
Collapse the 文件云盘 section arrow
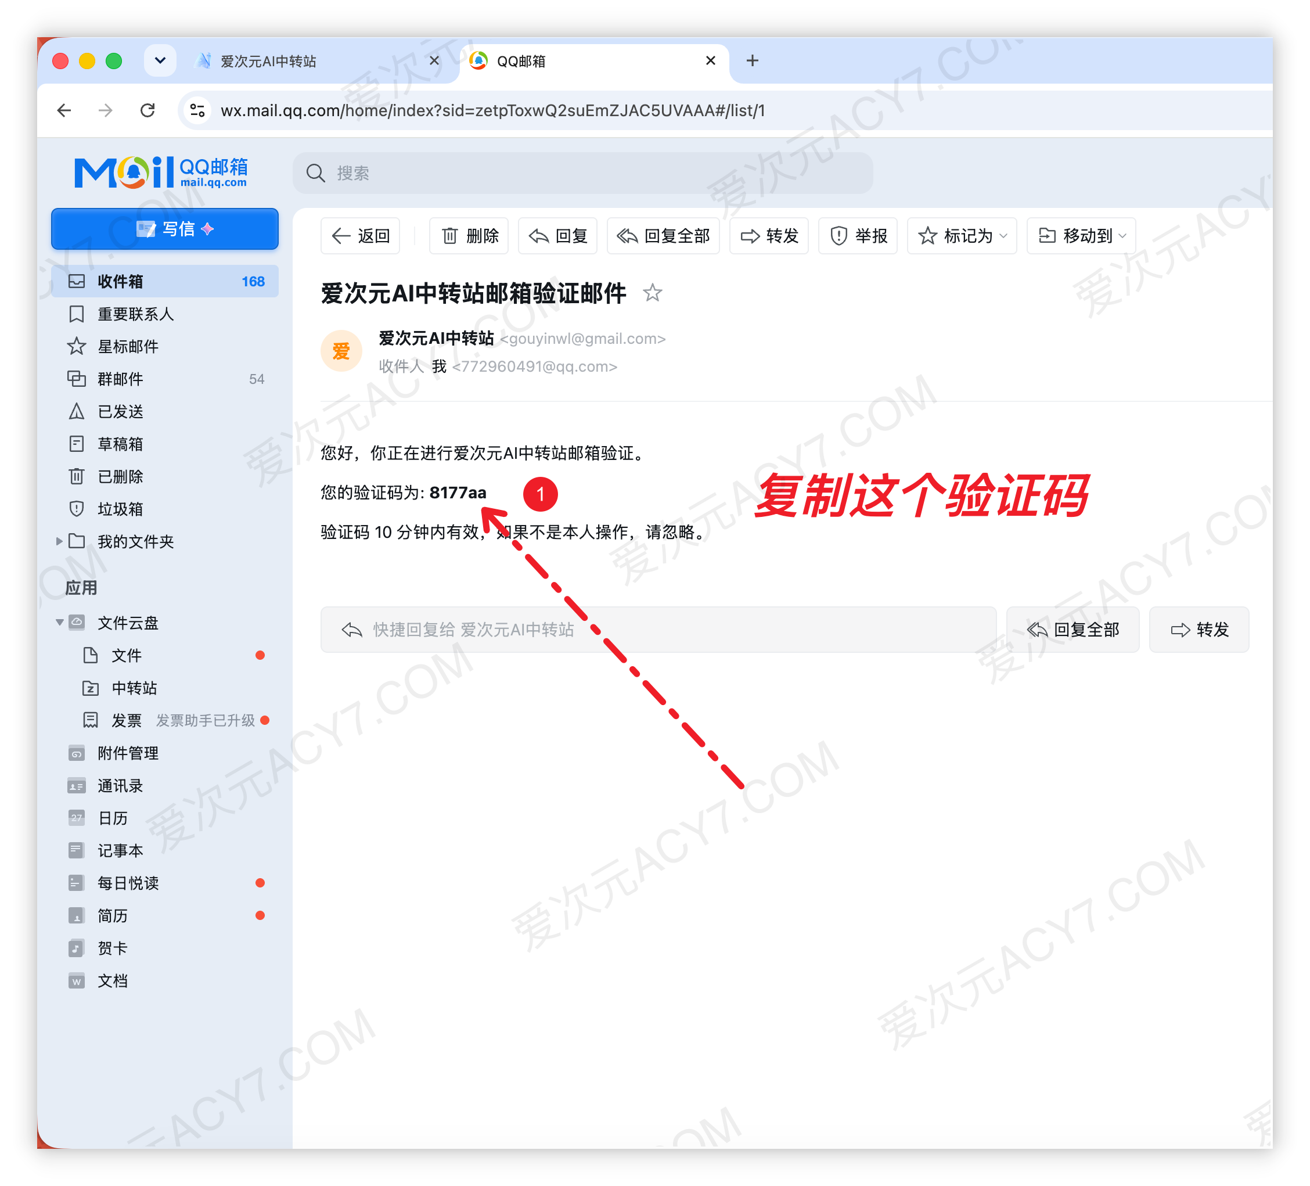59,623
